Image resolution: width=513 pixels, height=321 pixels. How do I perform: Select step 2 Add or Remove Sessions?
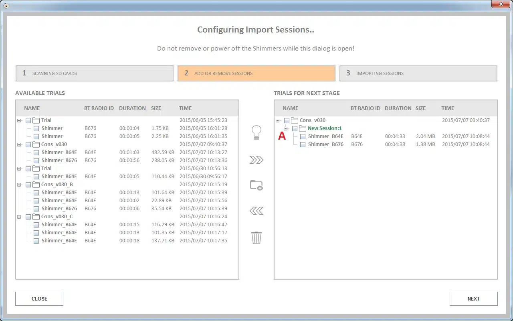[256, 73]
